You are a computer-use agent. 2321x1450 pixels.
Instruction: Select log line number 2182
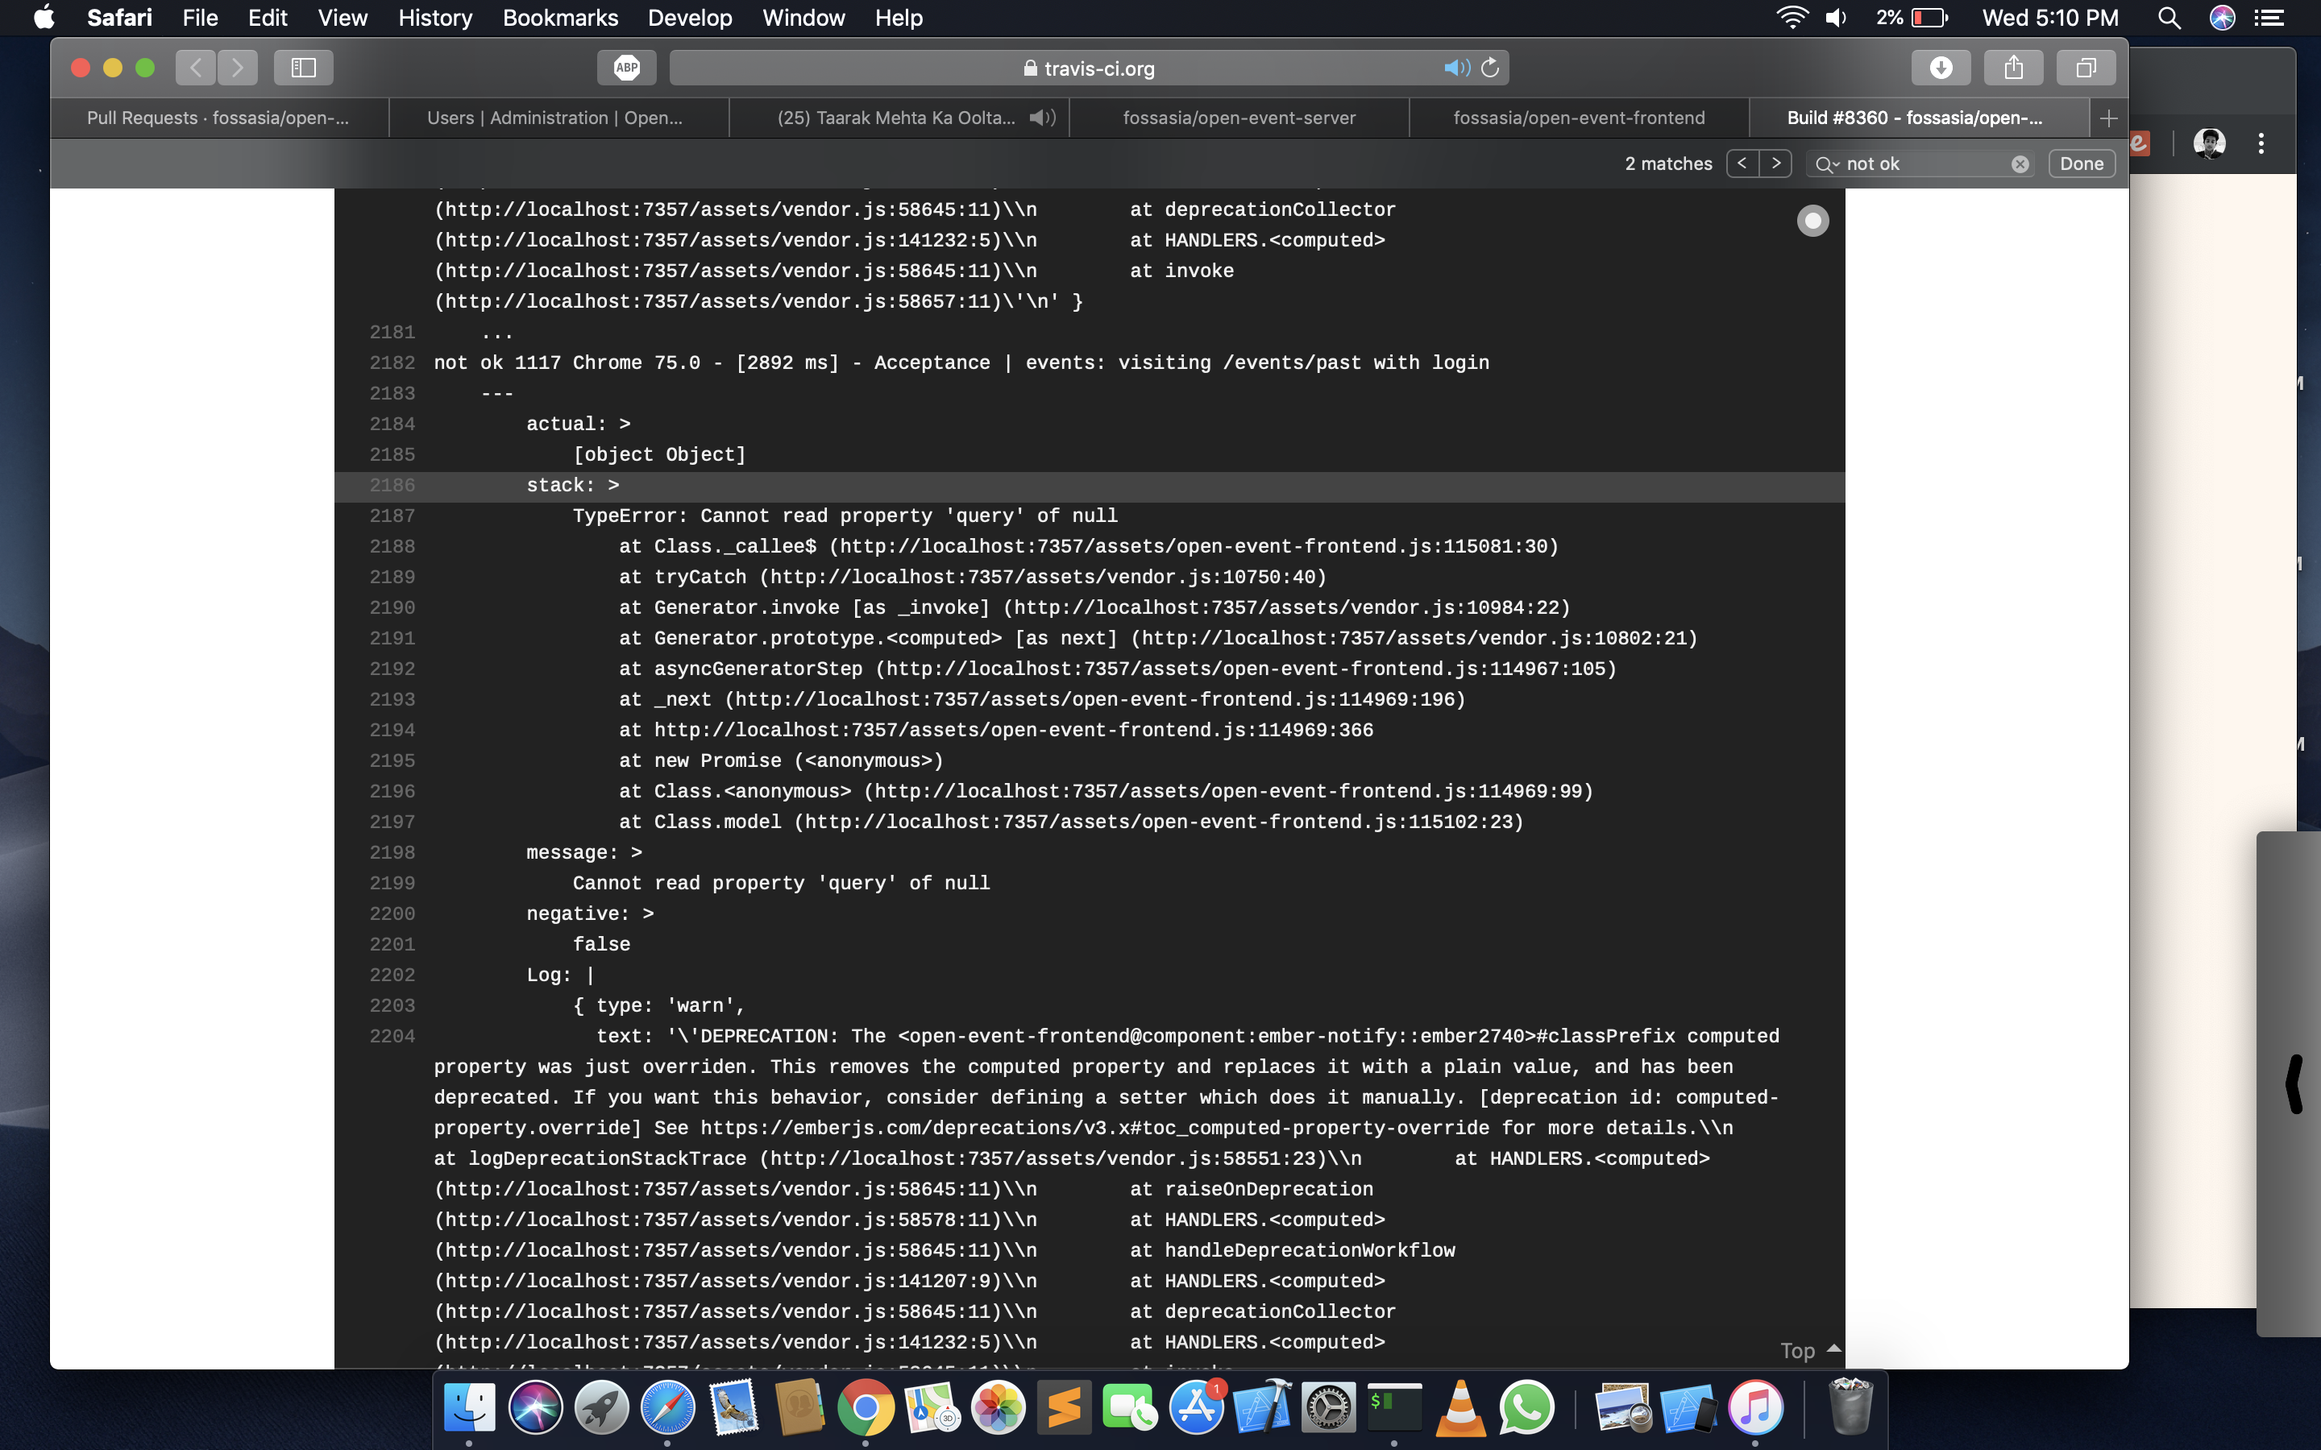click(x=392, y=362)
